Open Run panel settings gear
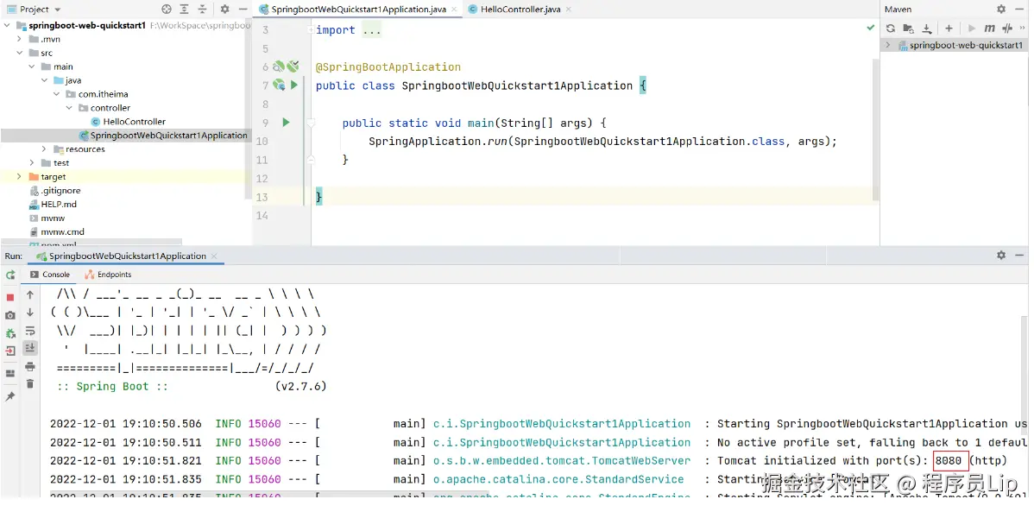This screenshot has height=512, width=1034. click(1001, 256)
